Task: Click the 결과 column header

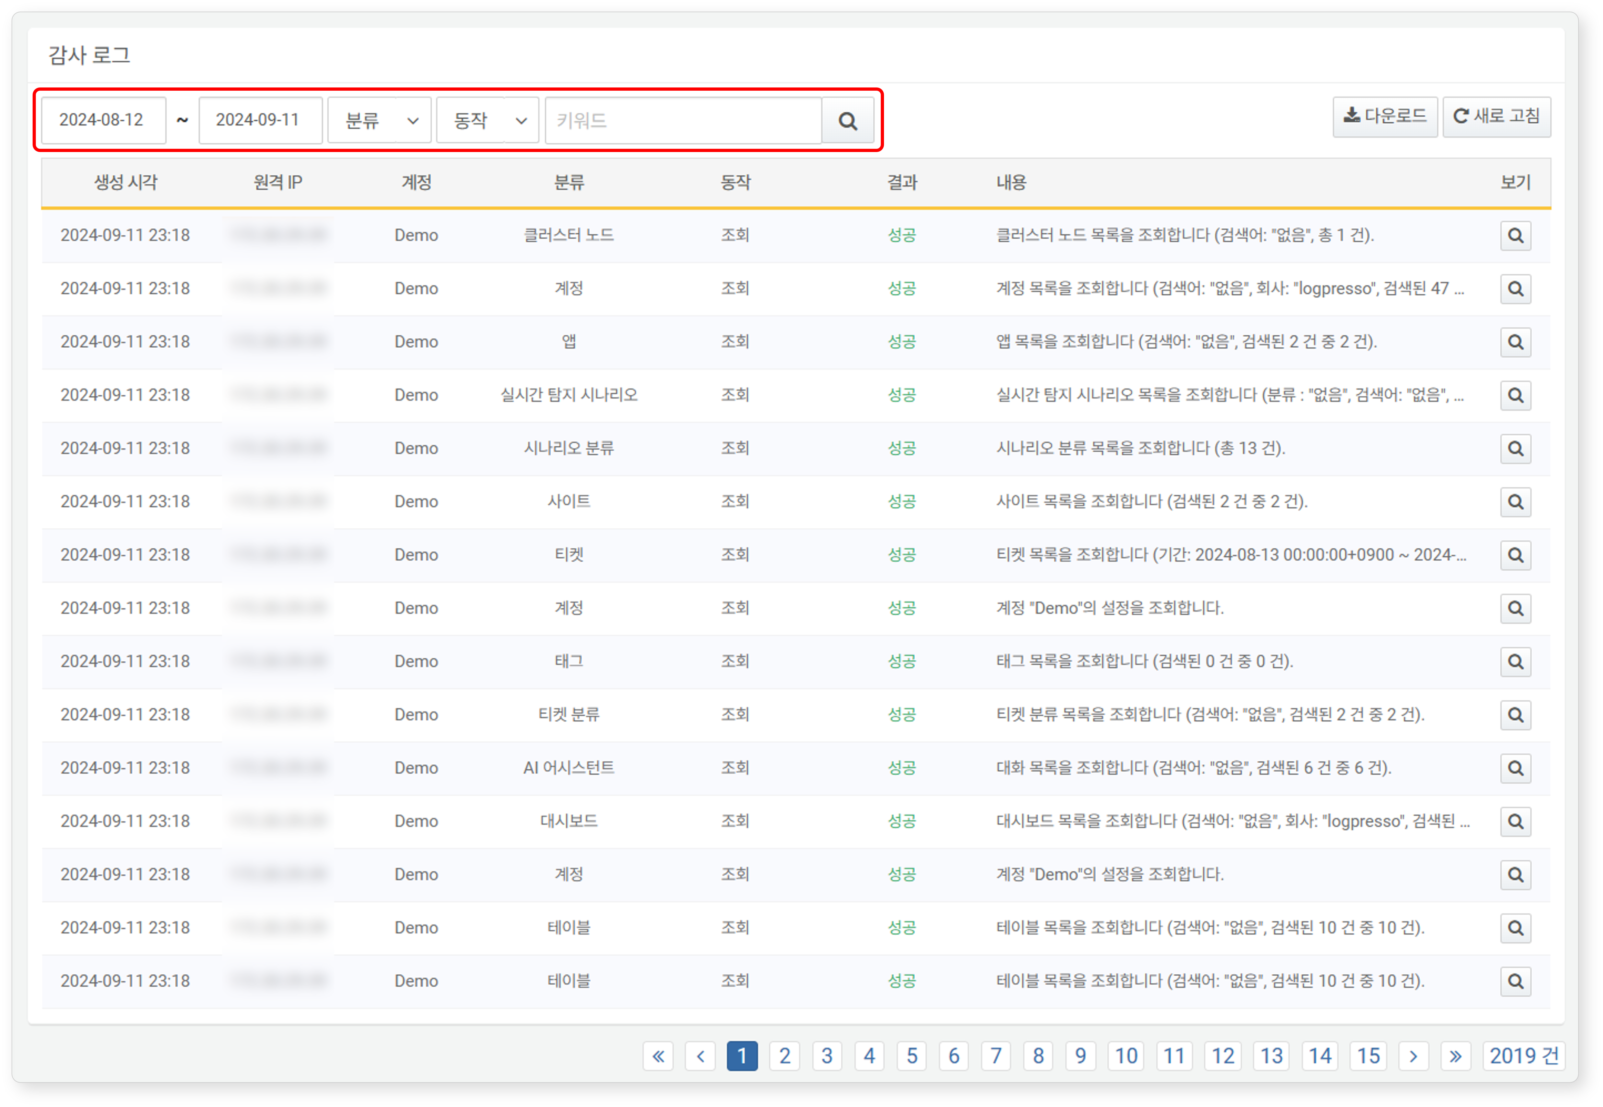Action: [x=902, y=182]
